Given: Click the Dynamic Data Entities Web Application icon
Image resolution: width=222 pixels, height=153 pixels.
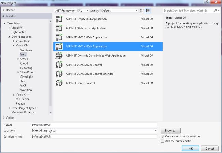Looking at the screenshot, I should coord(59,56).
